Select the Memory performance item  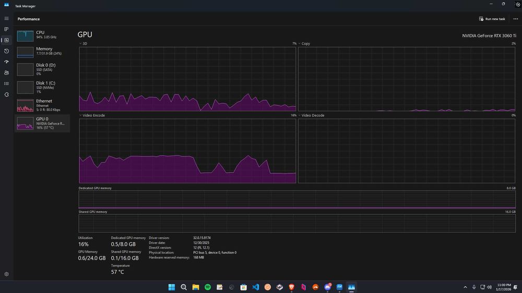coord(42,51)
